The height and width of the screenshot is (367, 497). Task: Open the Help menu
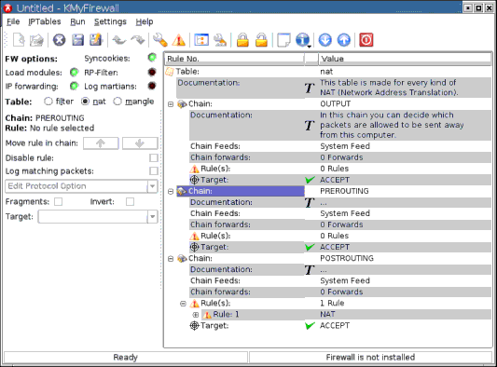click(x=145, y=21)
